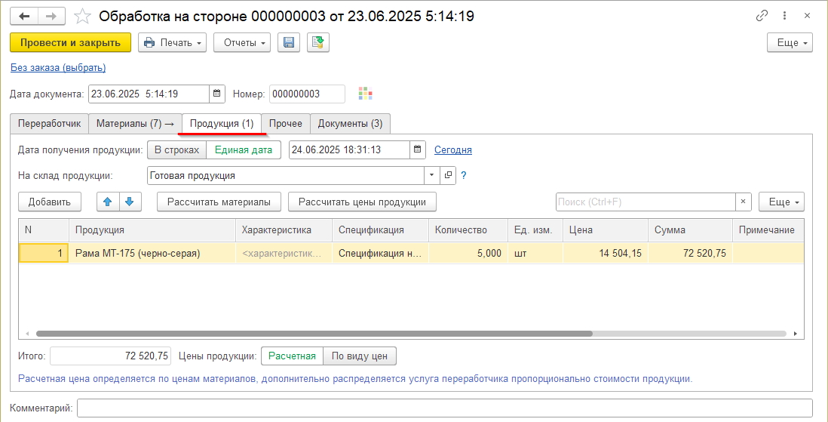The height and width of the screenshot is (422, 828).
Task: Click the <характеристик...> cell in row 1
Action: (284, 254)
